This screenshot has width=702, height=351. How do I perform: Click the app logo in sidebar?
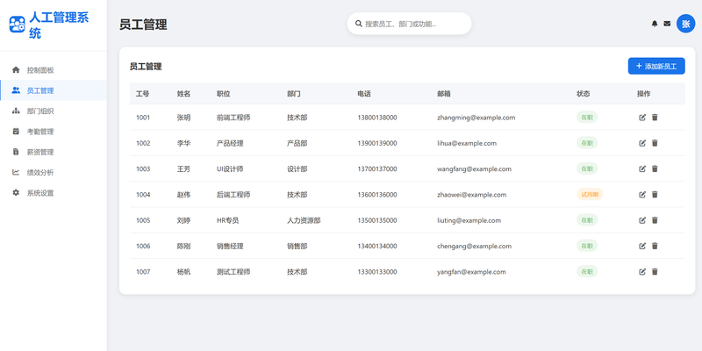17,25
